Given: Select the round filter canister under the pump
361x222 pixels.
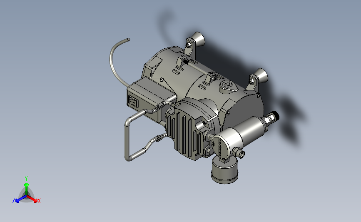Looking at the screenshot, I should (x=224, y=171).
